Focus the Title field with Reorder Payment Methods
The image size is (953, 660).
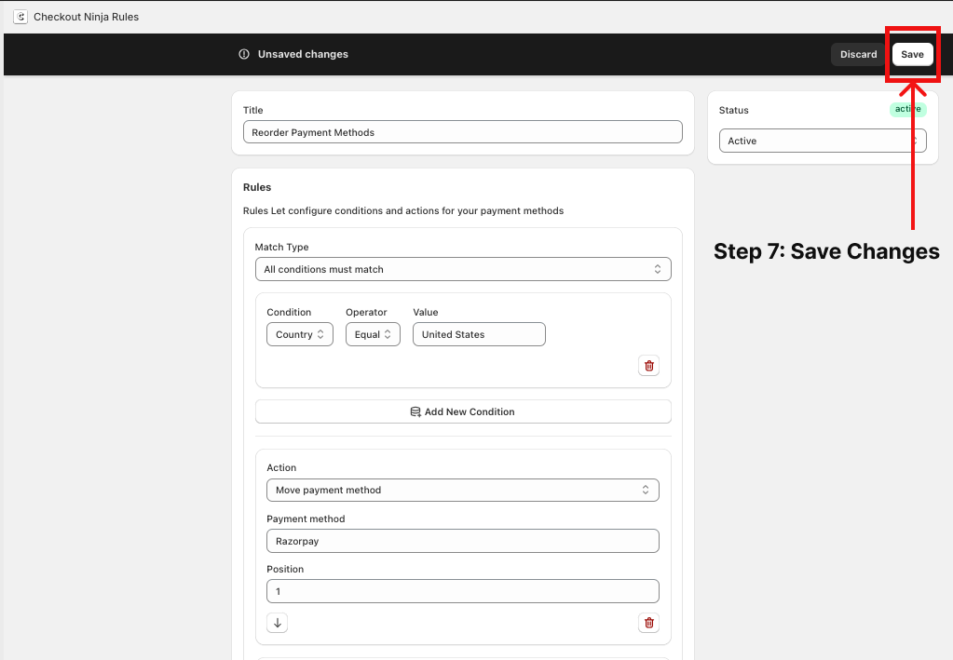click(463, 132)
